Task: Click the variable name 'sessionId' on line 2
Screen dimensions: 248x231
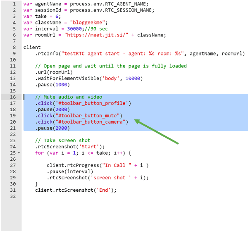Action: pos(48,10)
